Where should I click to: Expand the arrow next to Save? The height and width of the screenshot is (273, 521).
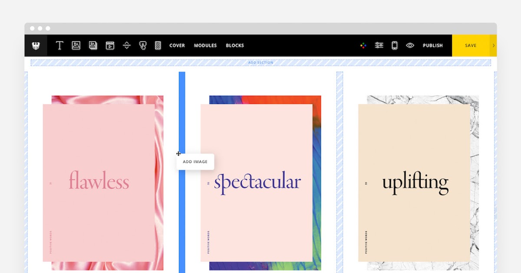coord(494,45)
